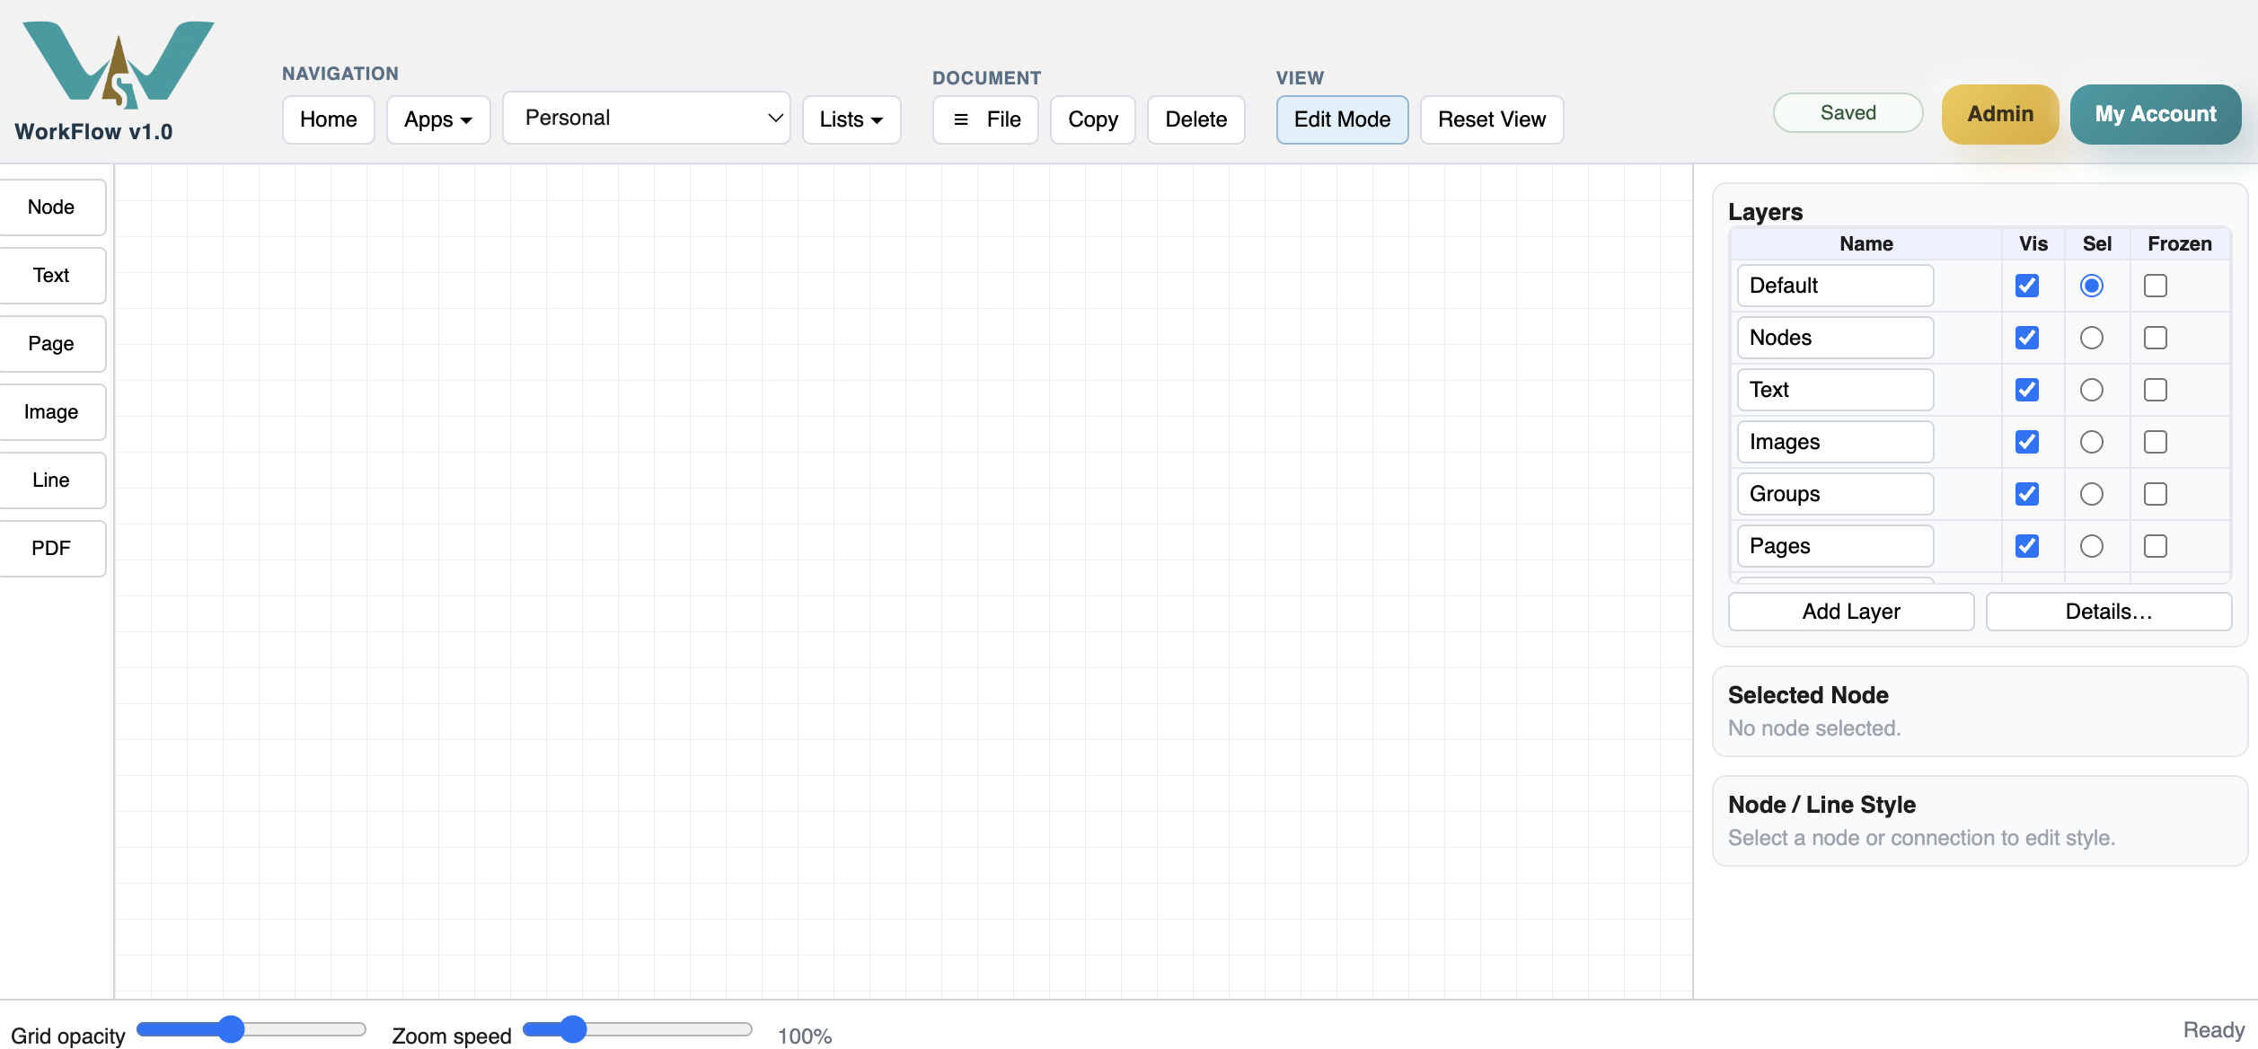Select Text layer radio button
The width and height of the screenshot is (2258, 1049).
(x=2092, y=390)
